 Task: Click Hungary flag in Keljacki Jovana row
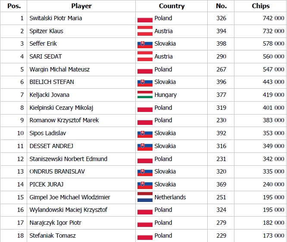[x=145, y=95]
